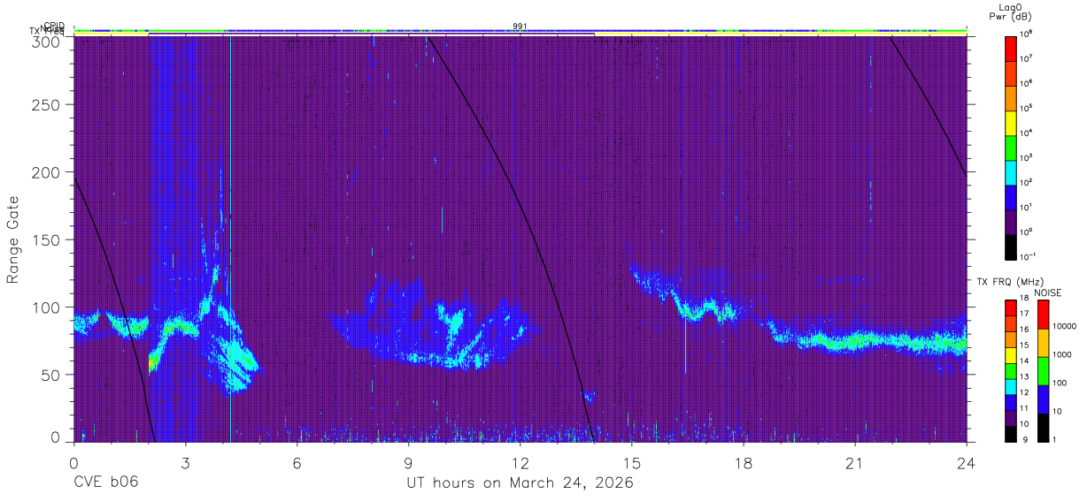Click the purple swatch in Lag0 Pwr colorbar
The image size is (1087, 501).
(x=1011, y=222)
